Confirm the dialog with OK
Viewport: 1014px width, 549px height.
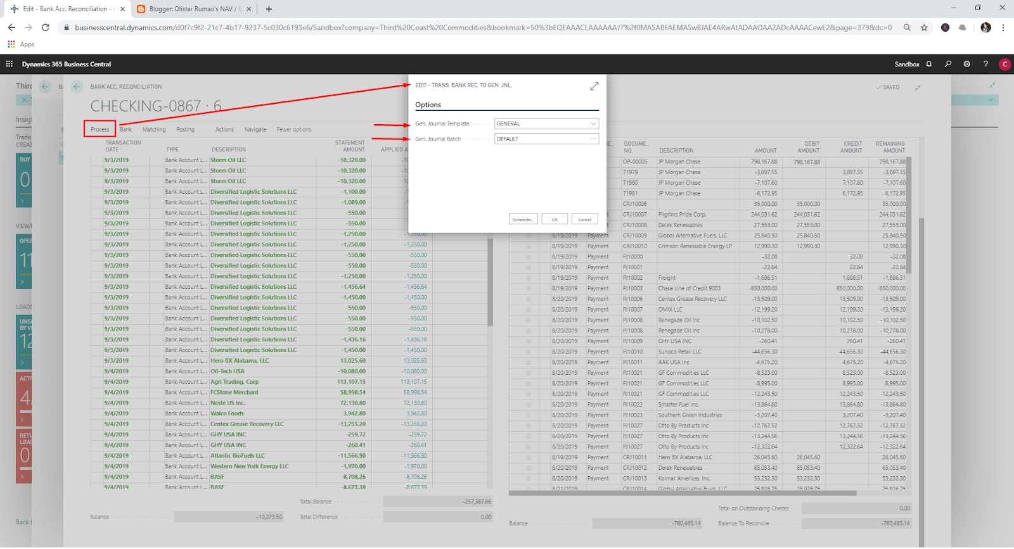tap(555, 219)
